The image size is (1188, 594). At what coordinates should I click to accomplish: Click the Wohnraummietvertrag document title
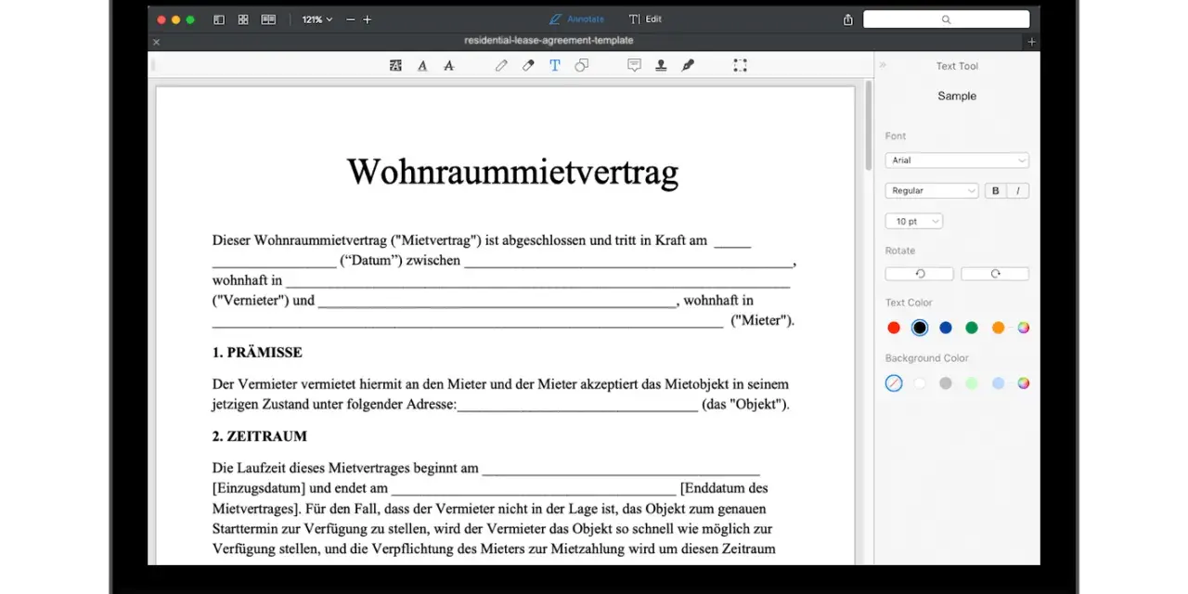click(x=512, y=173)
